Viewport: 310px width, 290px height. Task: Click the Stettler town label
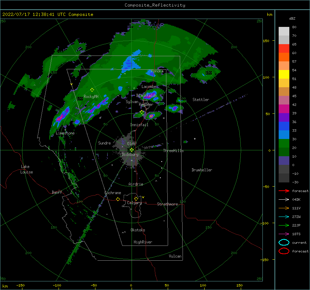201,100
